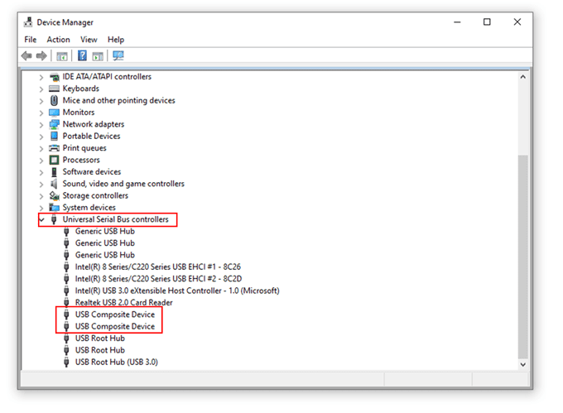Click the Help question mark toolbar icon
The width and height of the screenshot is (563, 413).
(82, 55)
